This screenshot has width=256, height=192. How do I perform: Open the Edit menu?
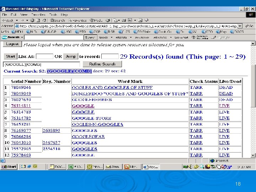click(x=14, y=15)
